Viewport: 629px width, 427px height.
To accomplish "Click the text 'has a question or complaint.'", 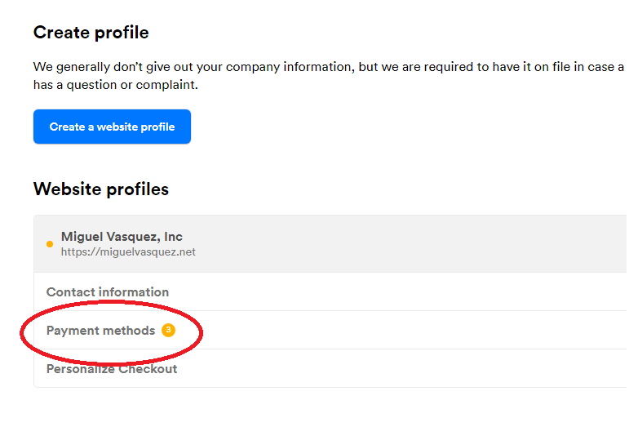I will point(115,85).
